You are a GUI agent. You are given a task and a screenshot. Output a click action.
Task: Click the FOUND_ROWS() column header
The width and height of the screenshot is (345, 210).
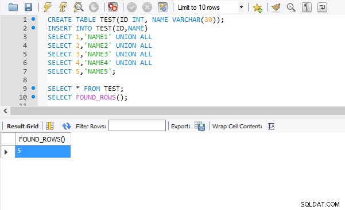[x=43, y=139]
